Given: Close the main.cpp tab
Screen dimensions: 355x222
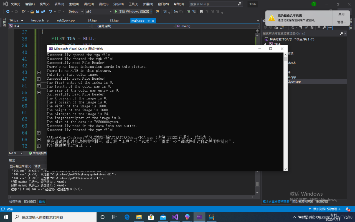Looking at the screenshot, I should 153,21.
